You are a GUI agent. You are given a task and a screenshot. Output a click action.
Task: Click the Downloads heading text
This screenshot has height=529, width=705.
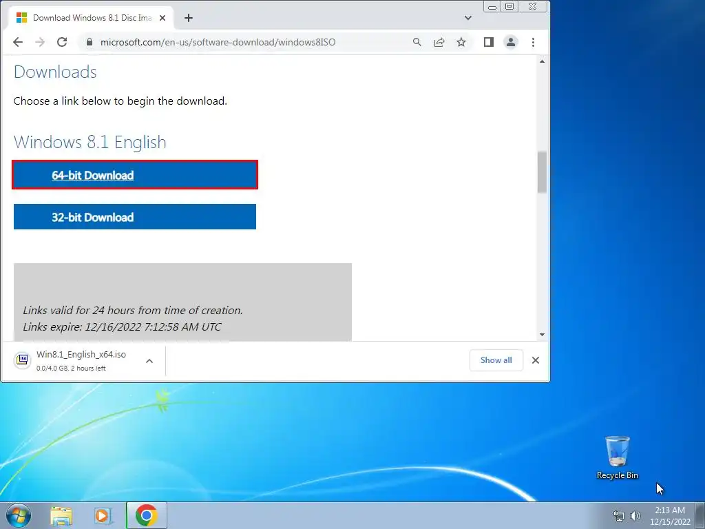tap(55, 72)
